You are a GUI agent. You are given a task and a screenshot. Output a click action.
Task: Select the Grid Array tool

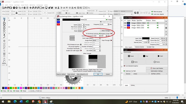(4, 54)
